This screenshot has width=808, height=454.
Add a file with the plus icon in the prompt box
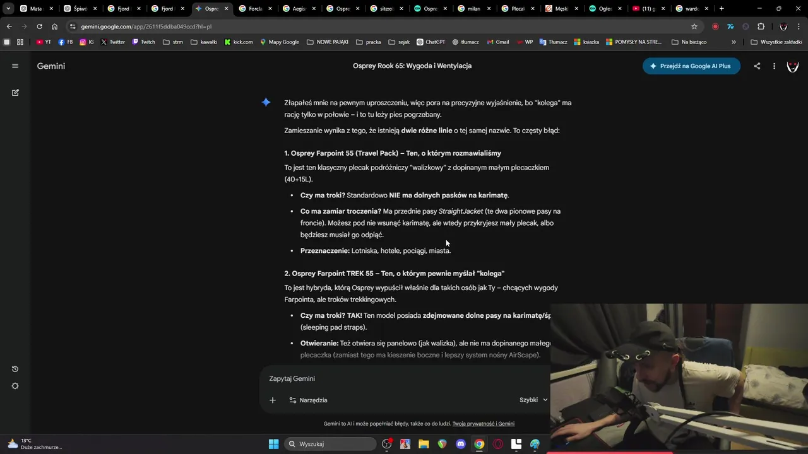click(x=272, y=400)
